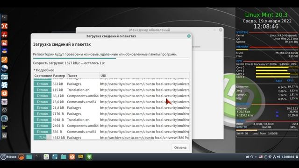Select the 66,3 kB Components-amd64 row
This screenshot has height=168, width=299.
(111, 96)
